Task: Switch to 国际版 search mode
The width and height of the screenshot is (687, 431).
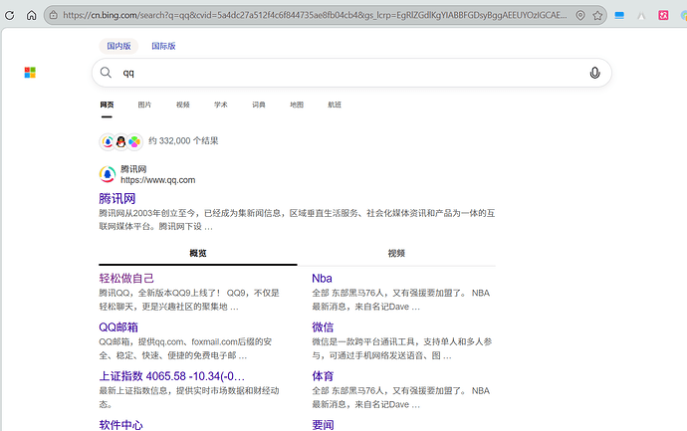Action: click(163, 46)
